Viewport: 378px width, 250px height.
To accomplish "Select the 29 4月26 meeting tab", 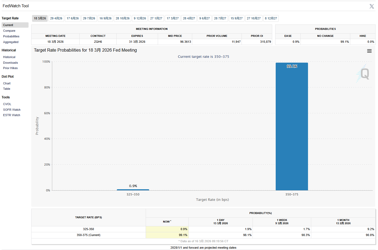I will [x=56, y=18].
